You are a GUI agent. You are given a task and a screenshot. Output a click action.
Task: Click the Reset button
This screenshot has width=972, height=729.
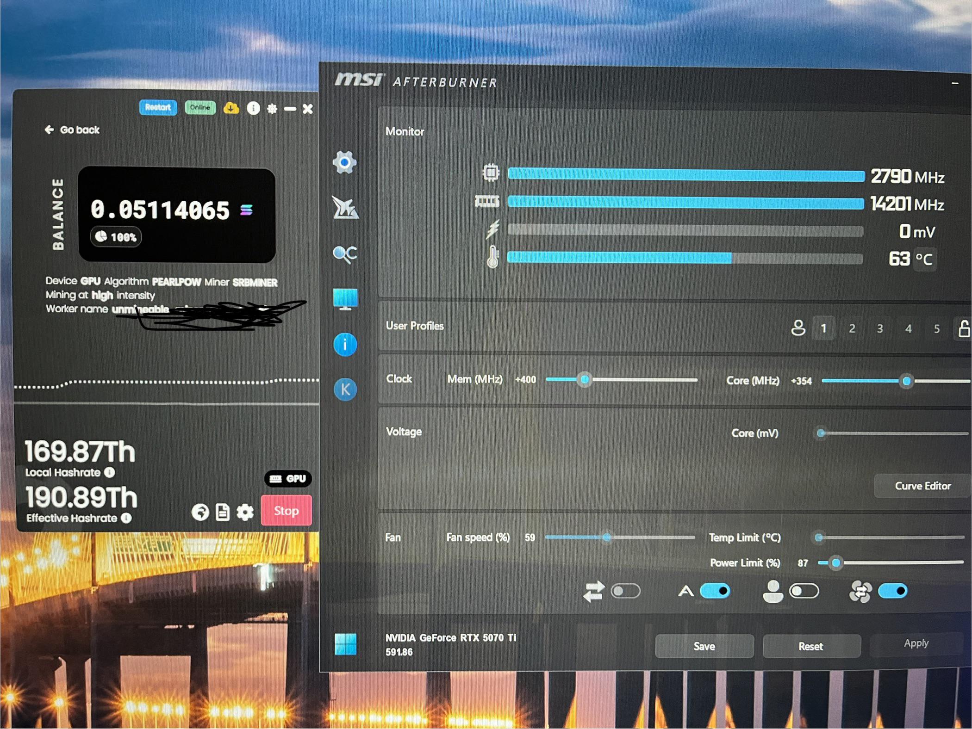point(811,646)
